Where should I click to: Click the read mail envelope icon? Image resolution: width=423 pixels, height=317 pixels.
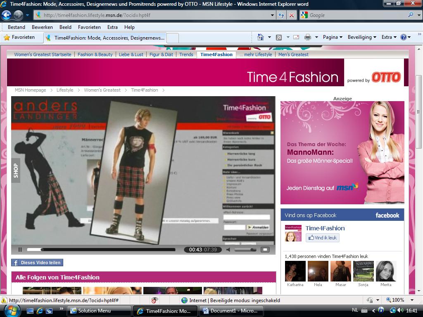click(x=296, y=37)
